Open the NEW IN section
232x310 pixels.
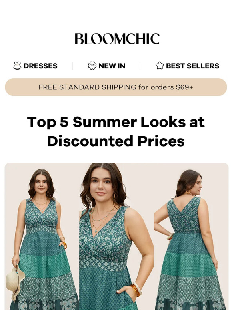tap(107, 66)
